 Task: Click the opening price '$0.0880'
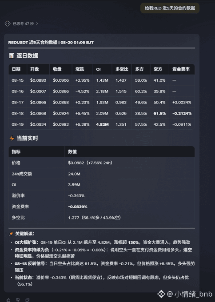[x=38, y=80]
